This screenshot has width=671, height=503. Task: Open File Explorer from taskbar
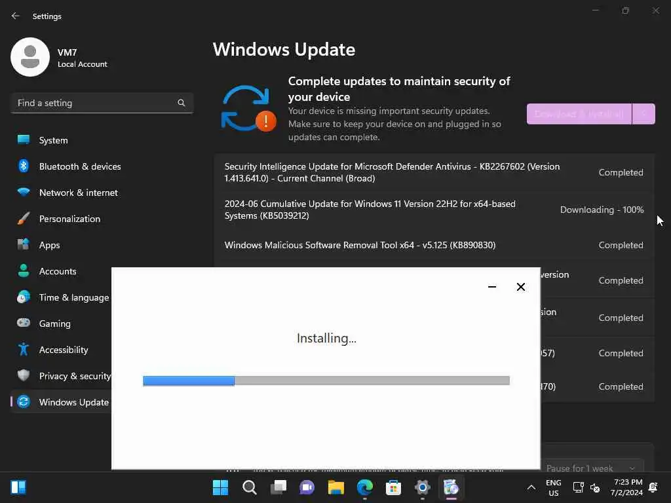point(336,487)
